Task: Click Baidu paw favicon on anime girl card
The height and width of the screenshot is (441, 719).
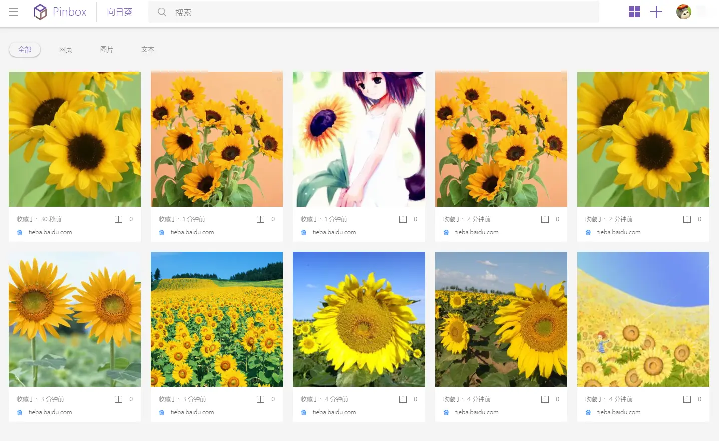Action: (304, 232)
